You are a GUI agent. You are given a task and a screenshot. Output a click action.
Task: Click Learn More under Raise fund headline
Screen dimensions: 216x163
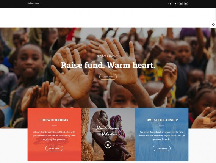(108, 77)
